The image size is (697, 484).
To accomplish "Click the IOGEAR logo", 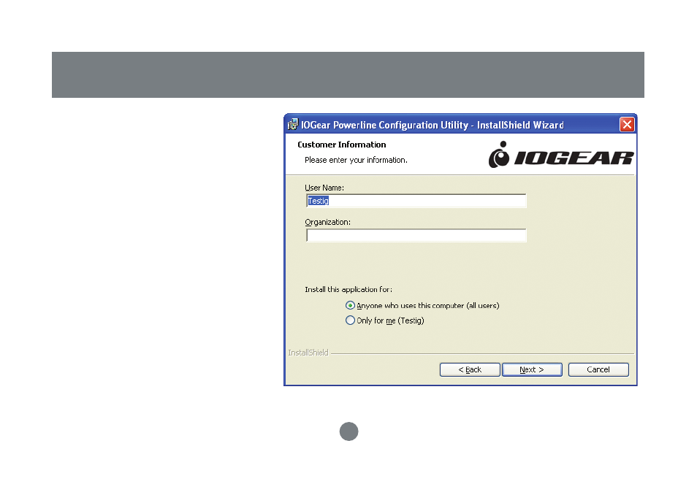I will pos(561,155).
